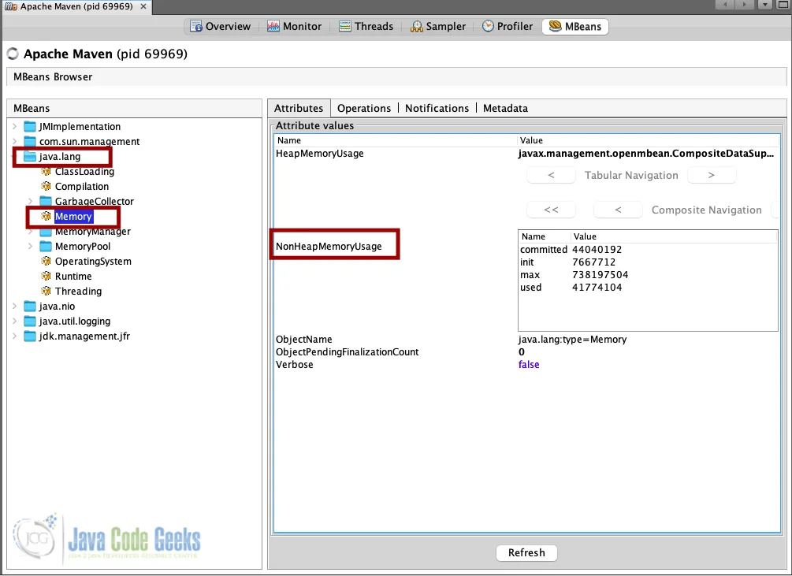Click the java.lang folder icon
792x576 pixels.
point(30,157)
